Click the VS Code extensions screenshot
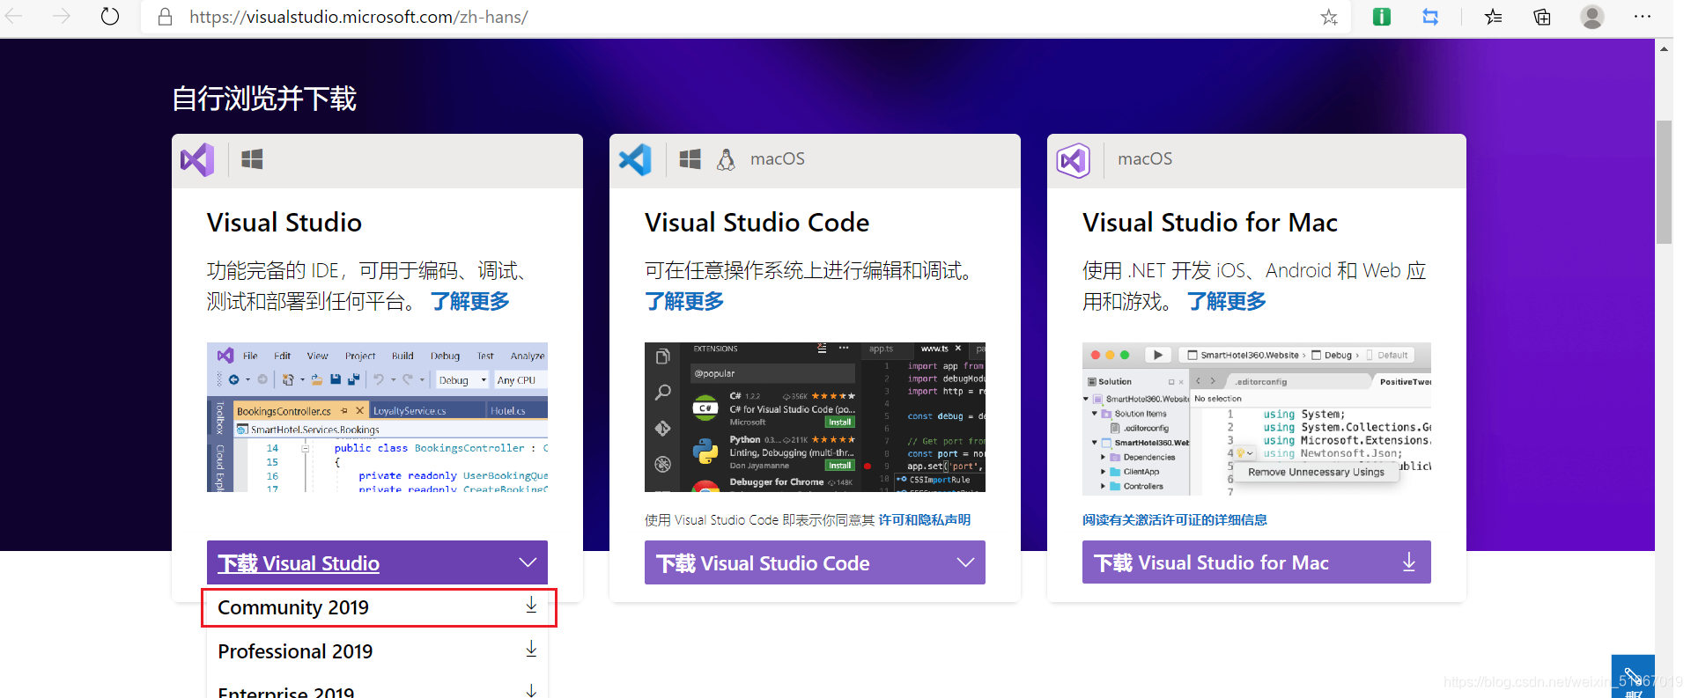The image size is (1691, 698). tap(815, 417)
